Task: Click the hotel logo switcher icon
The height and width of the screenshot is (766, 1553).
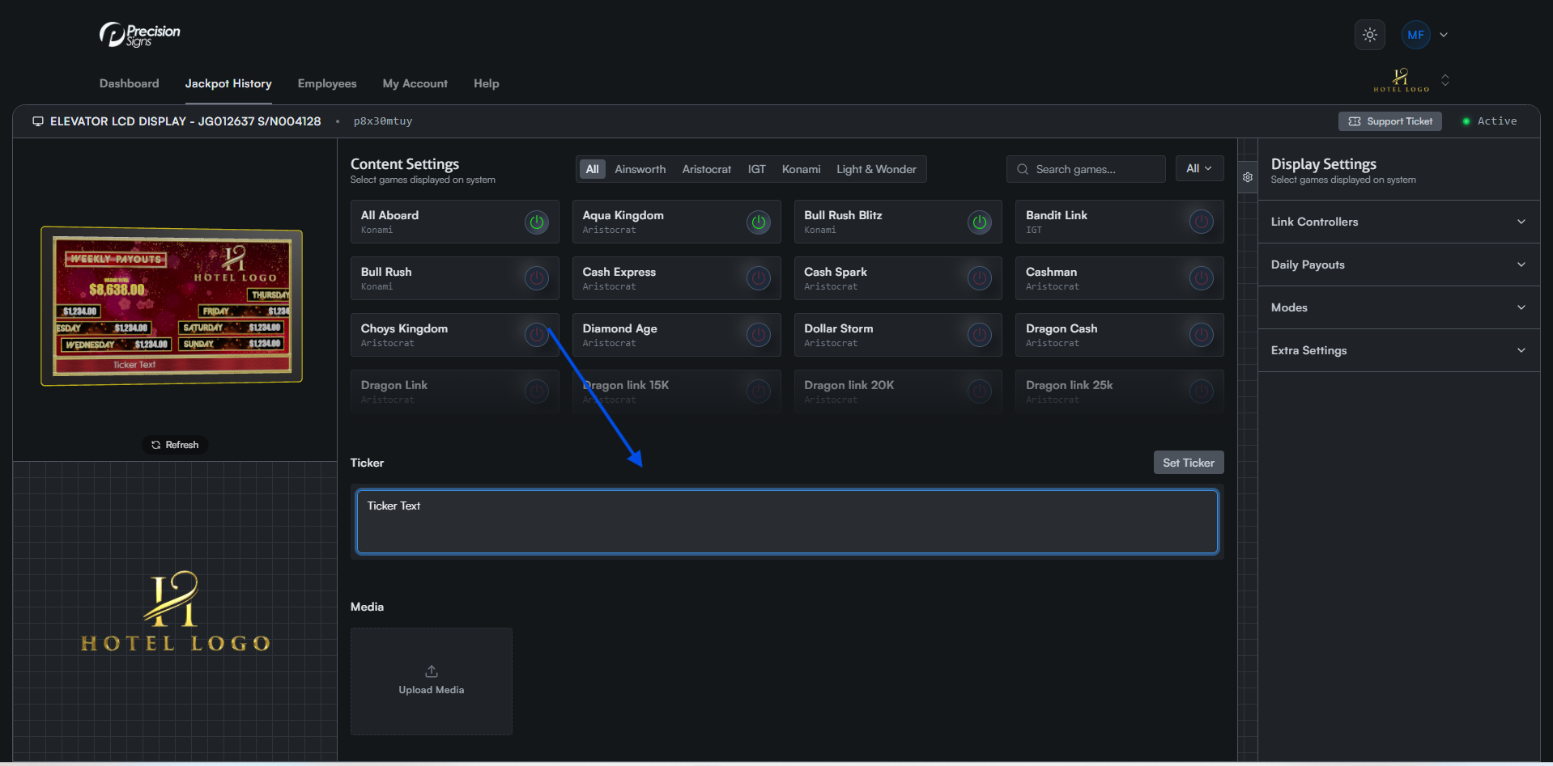Action: click(1445, 80)
